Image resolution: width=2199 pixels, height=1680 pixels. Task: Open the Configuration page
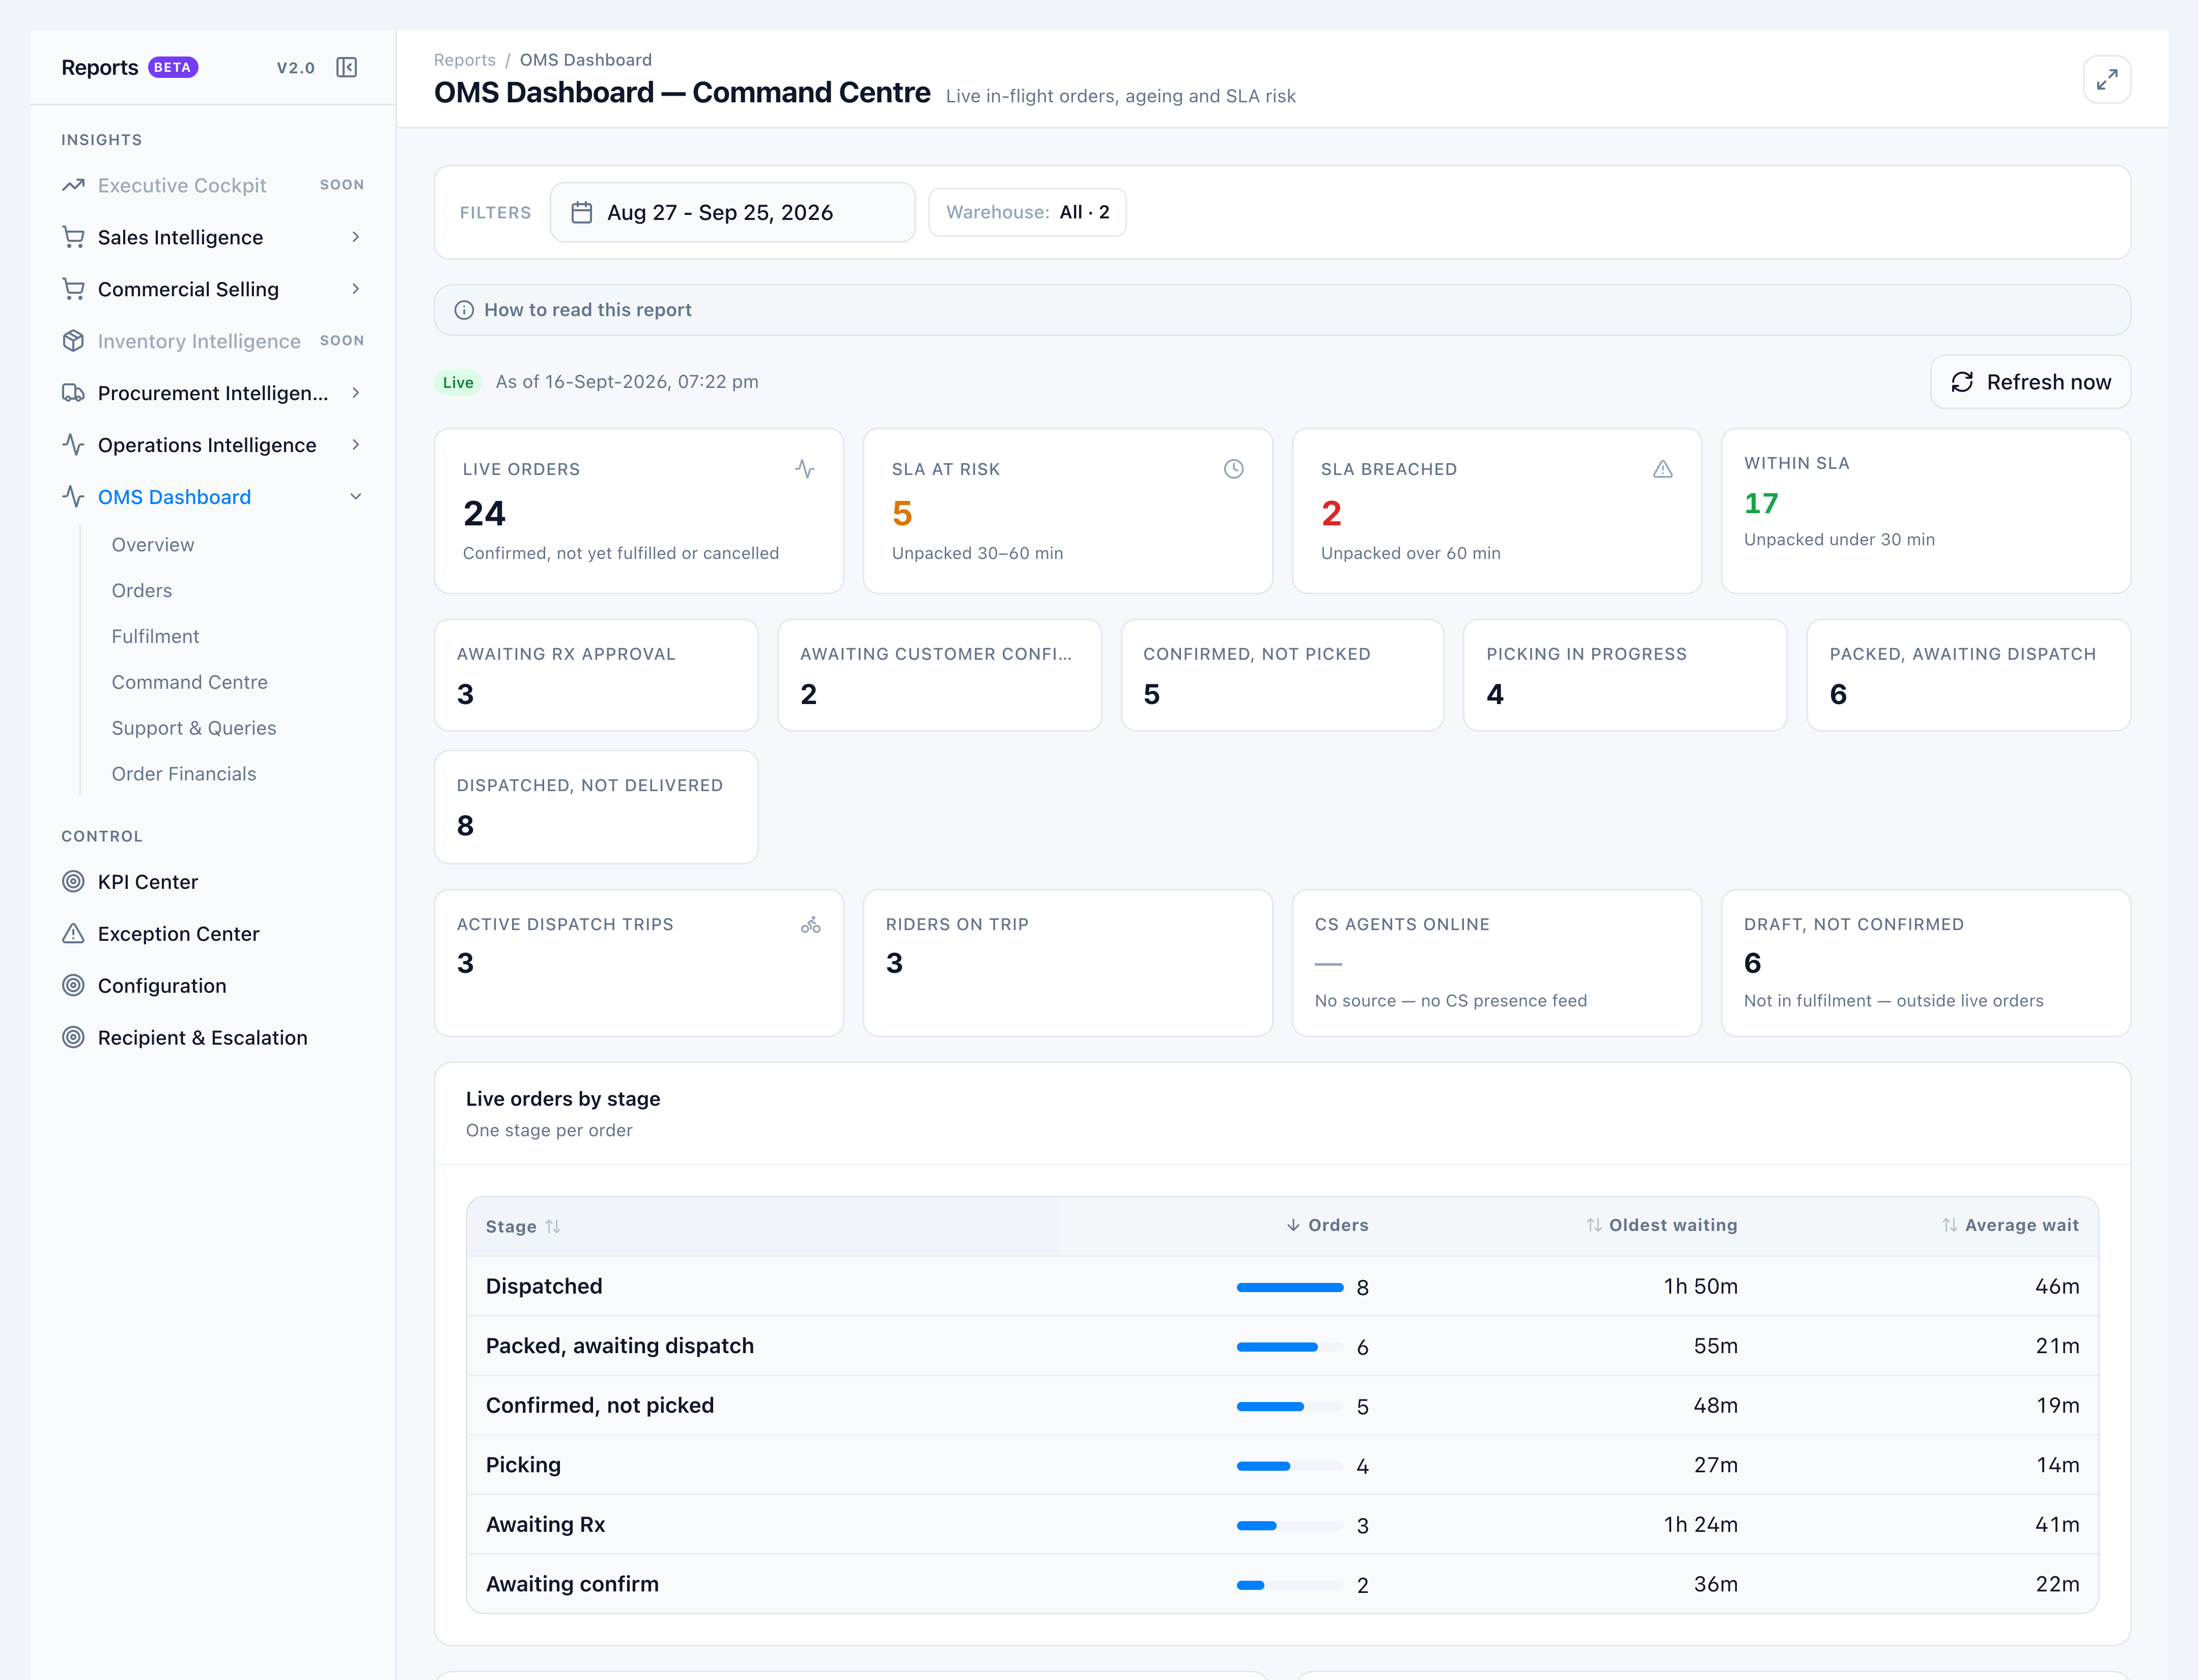point(162,986)
